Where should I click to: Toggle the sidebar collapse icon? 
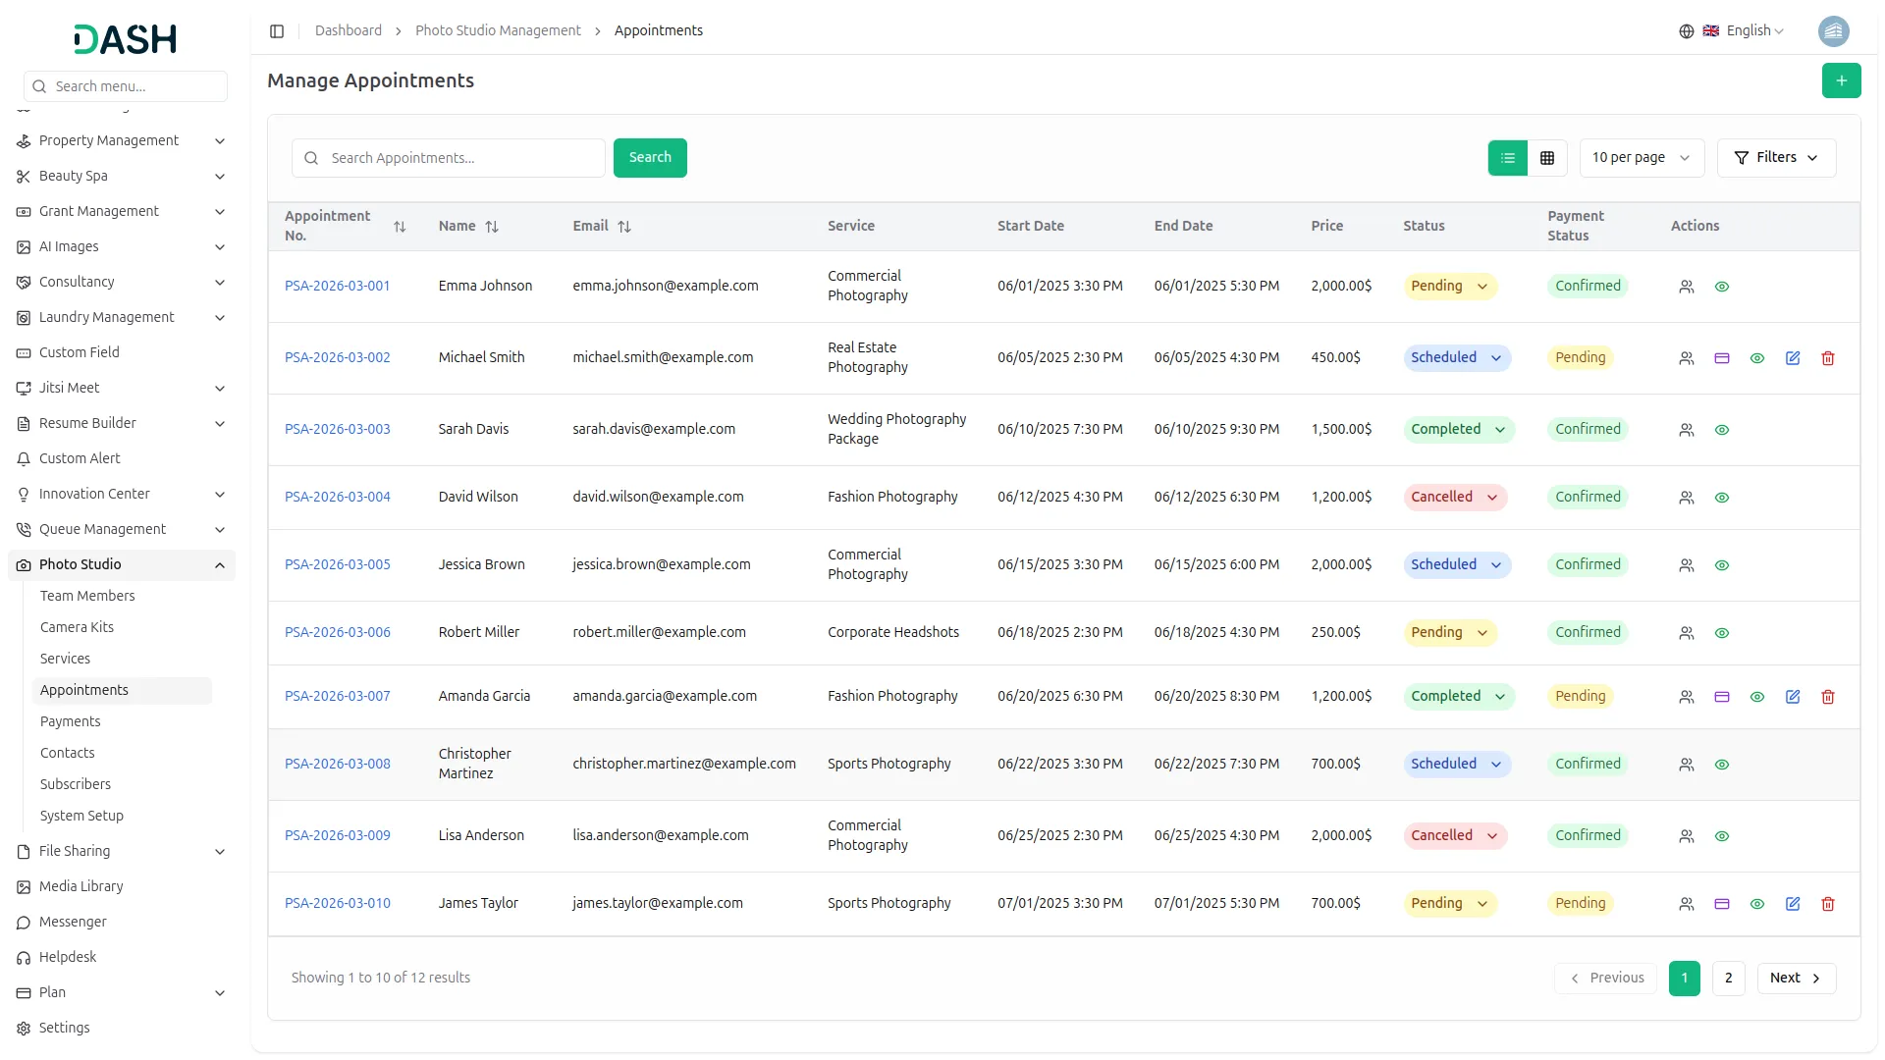(277, 31)
